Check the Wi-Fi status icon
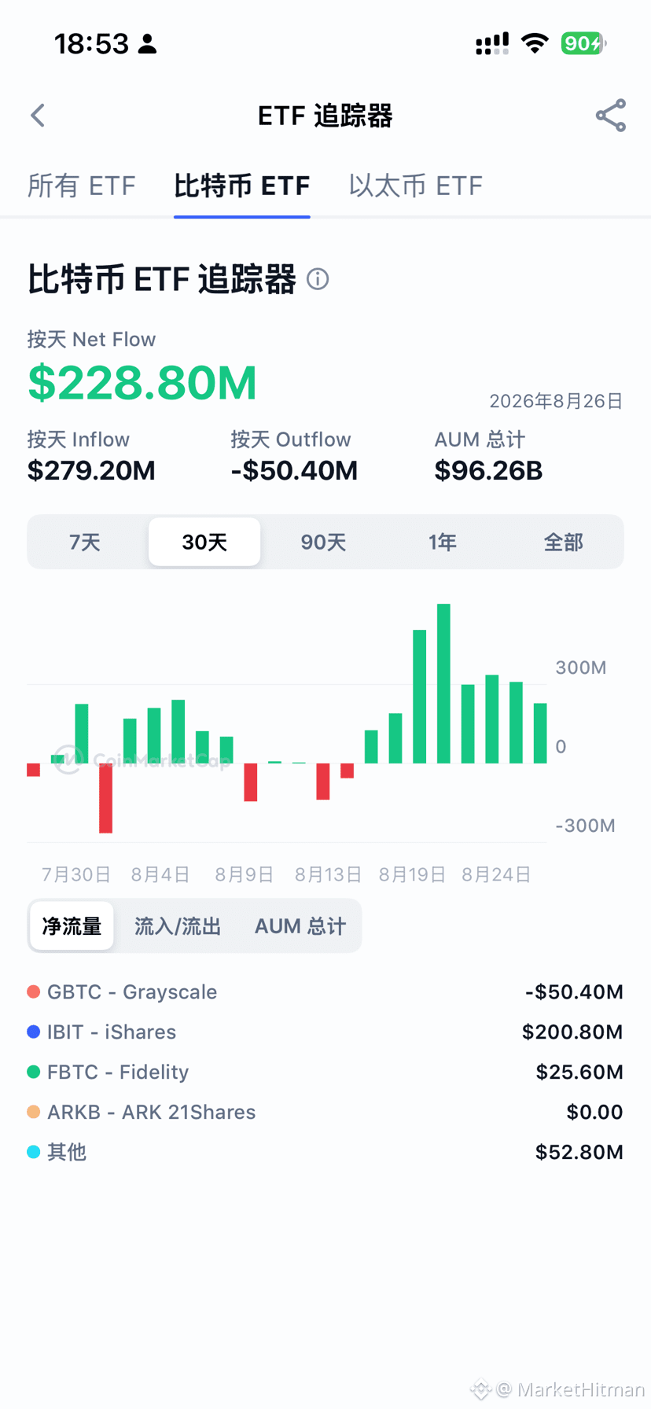 [x=535, y=43]
